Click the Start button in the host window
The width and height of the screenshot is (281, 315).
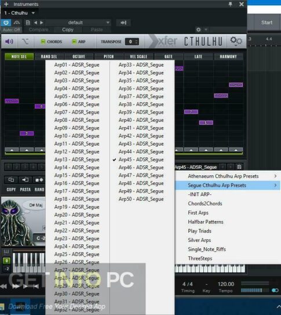click(267, 23)
